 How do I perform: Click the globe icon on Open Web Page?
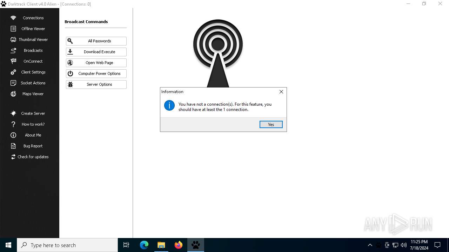[x=70, y=63]
